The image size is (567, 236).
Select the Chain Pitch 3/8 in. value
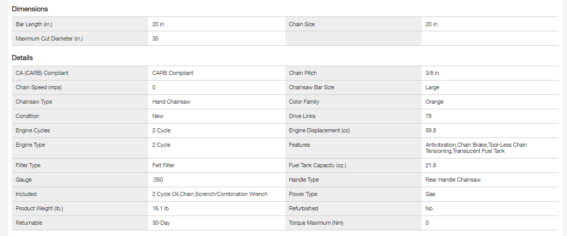point(433,73)
